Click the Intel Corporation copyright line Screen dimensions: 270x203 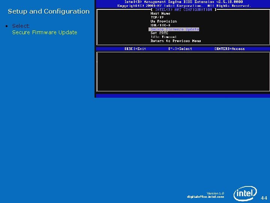click(184, 6)
